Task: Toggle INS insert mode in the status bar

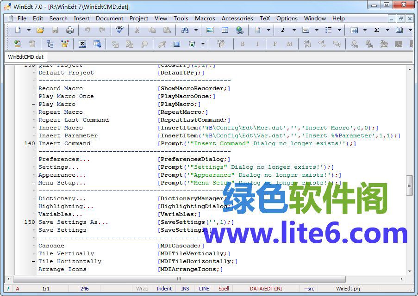Action: tap(185, 289)
